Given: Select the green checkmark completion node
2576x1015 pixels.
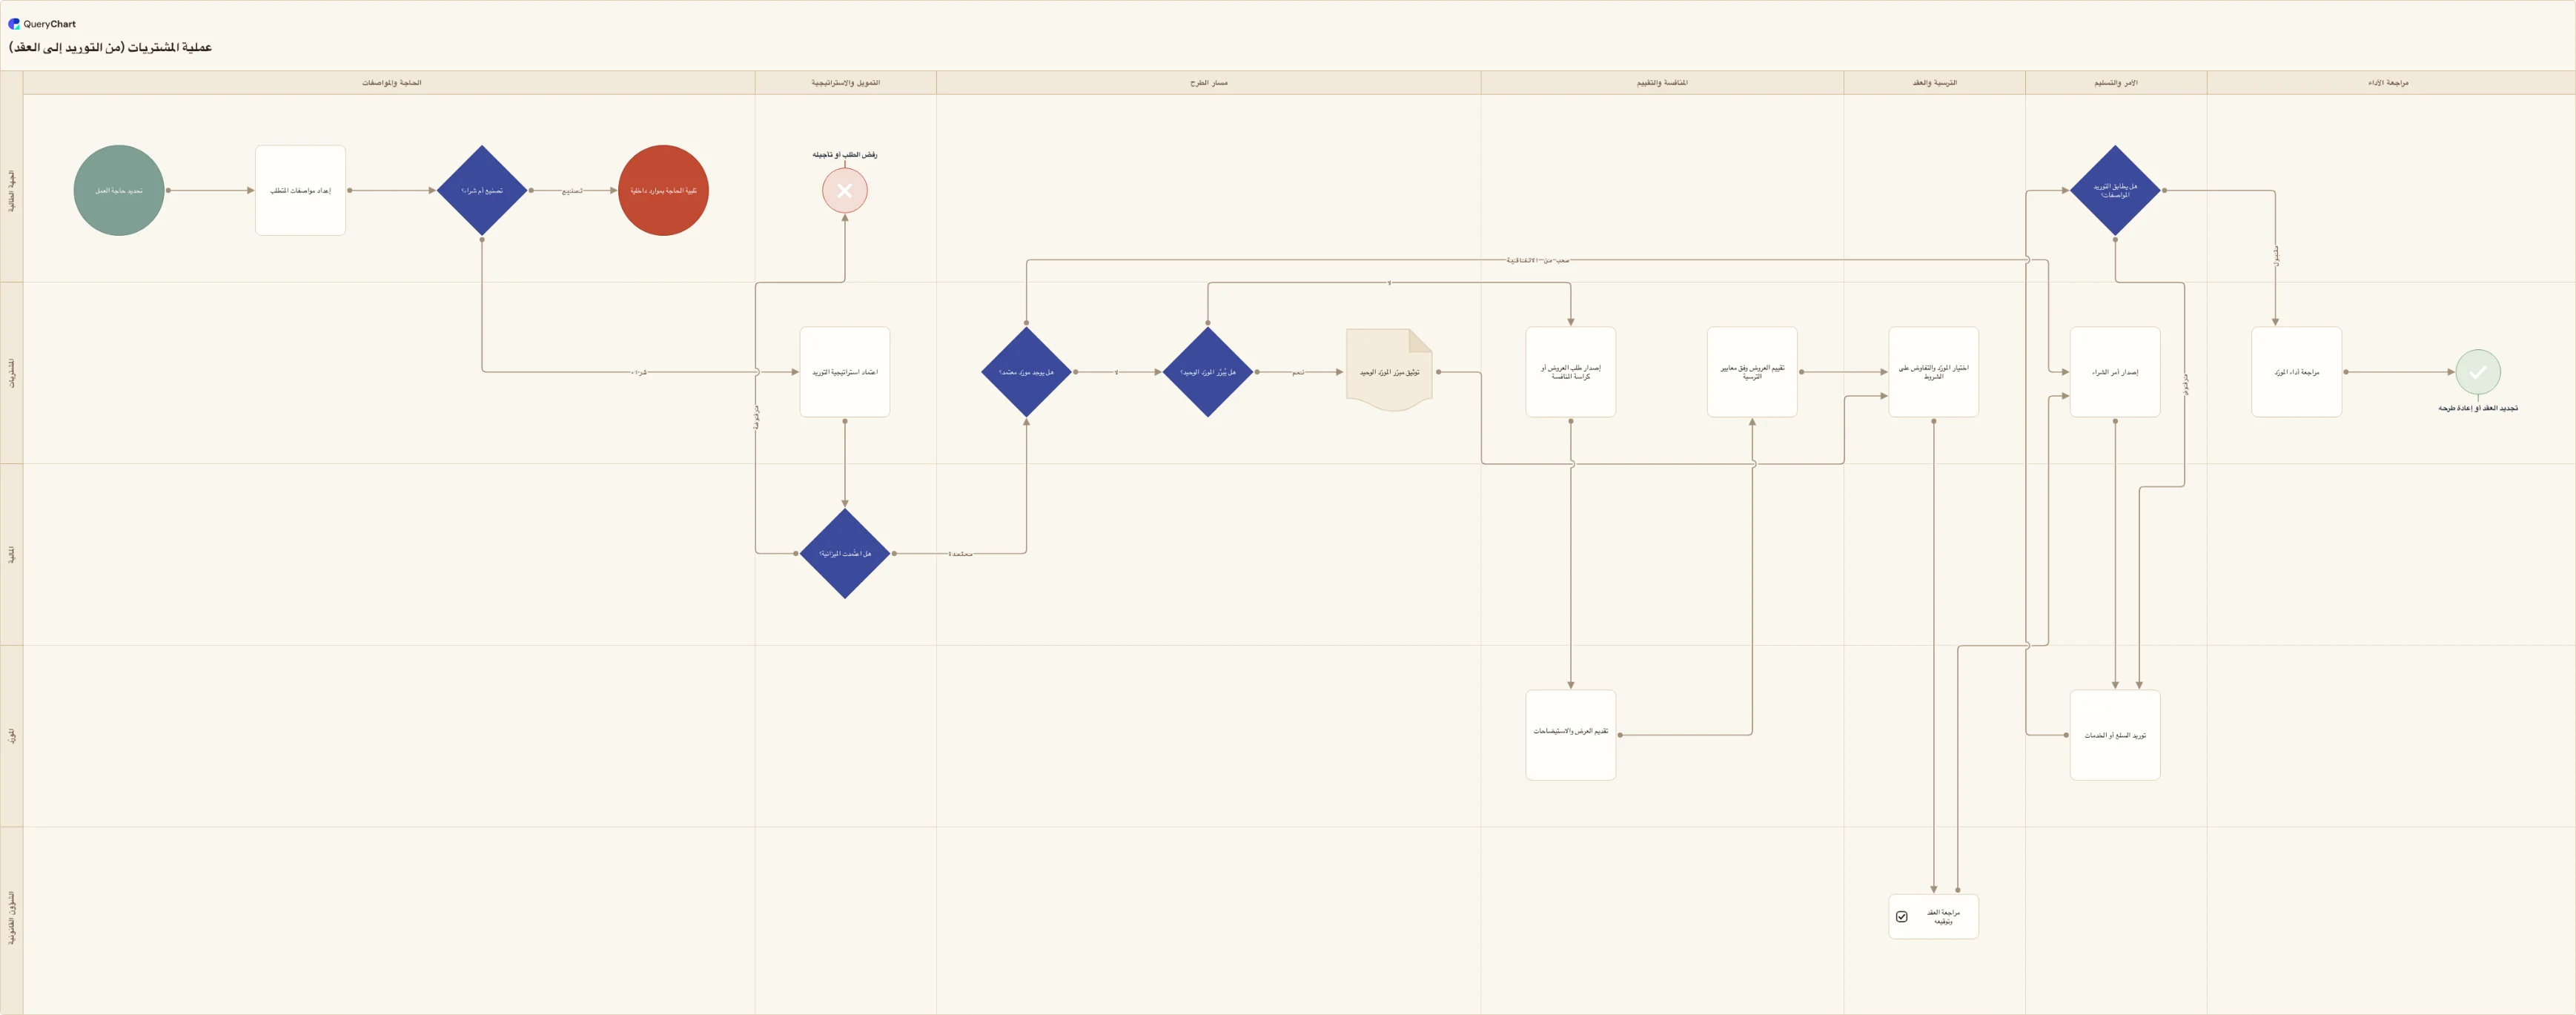Looking at the screenshot, I should (x=2478, y=372).
